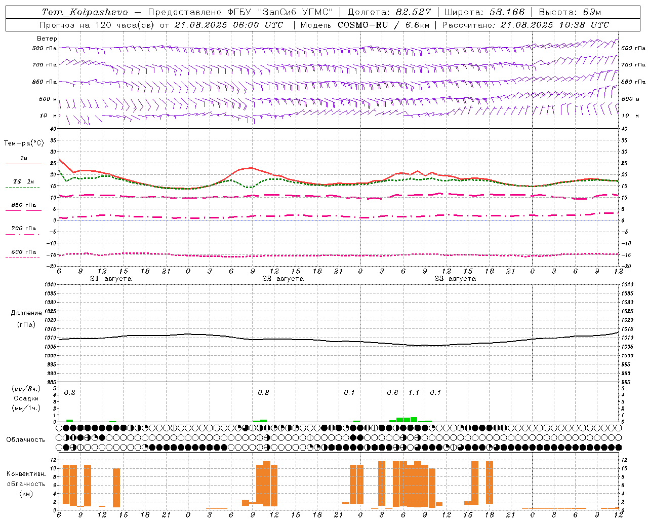This screenshot has height=519, width=648.
Task: Click the latitude value Широта: 58.166
Action: pos(484,12)
